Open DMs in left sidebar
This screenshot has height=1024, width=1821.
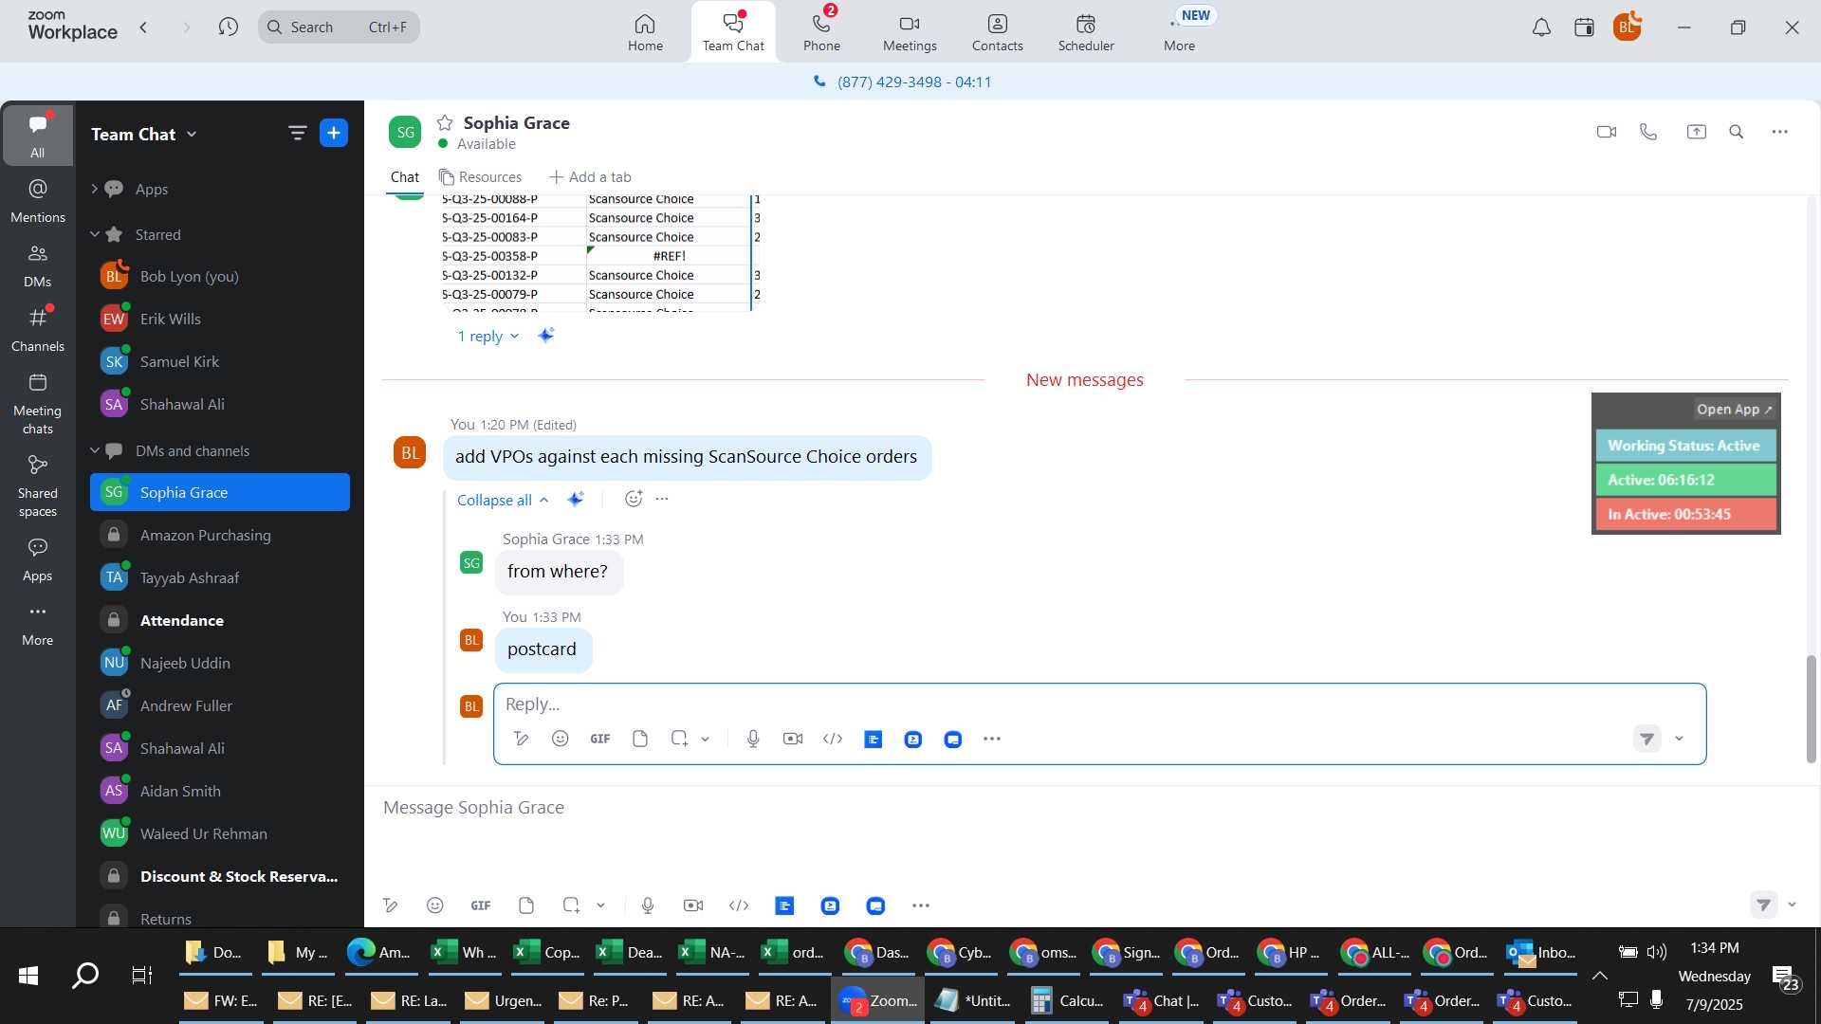pos(37,265)
